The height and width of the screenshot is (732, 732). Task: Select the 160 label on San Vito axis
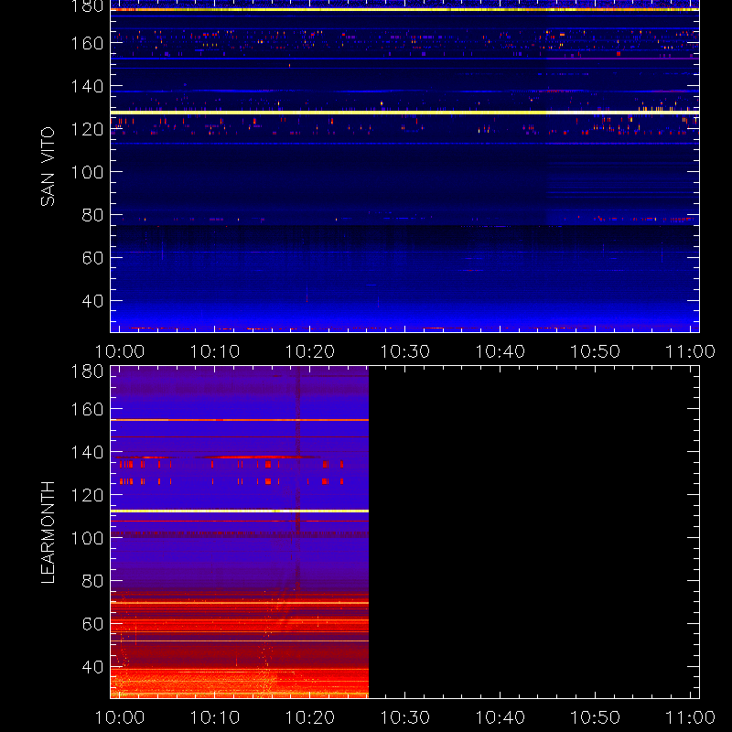tap(87, 43)
